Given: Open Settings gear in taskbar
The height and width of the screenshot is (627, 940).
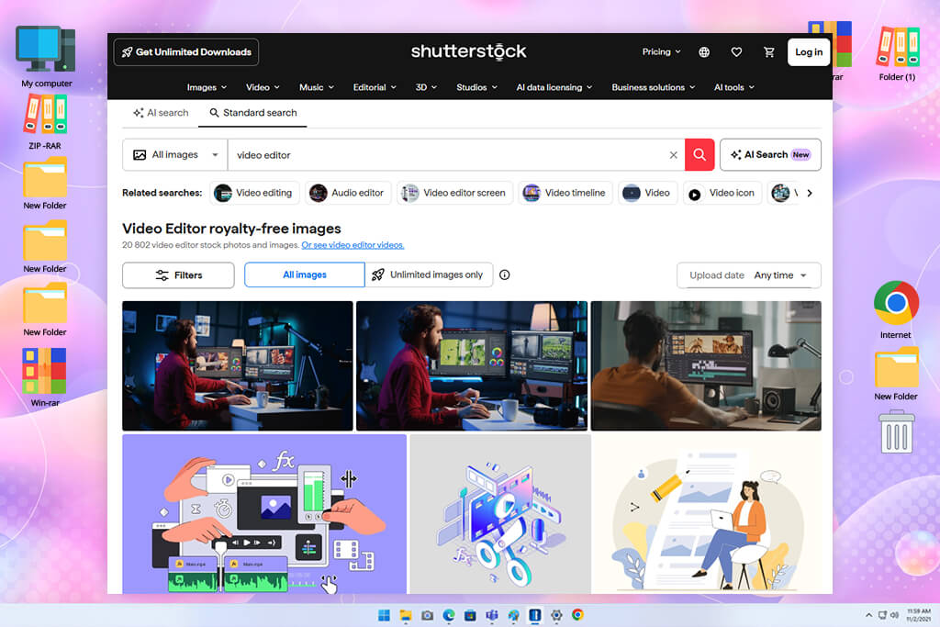Looking at the screenshot, I should [x=556, y=615].
